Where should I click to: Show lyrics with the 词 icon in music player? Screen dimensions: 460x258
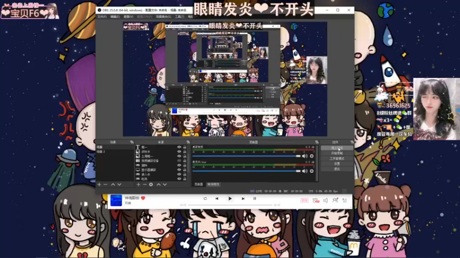(x=254, y=198)
